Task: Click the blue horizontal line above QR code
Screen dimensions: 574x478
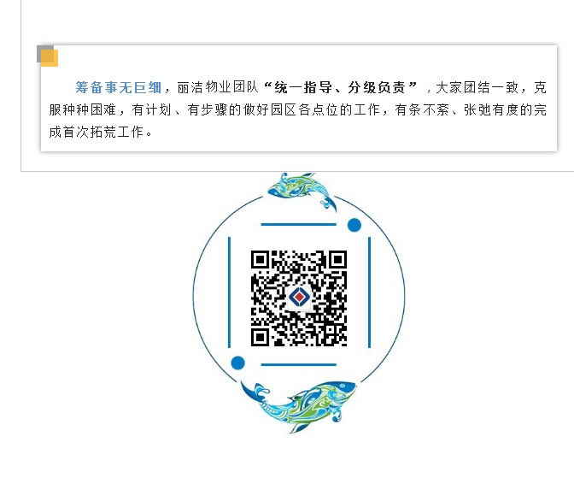Action: (299, 224)
